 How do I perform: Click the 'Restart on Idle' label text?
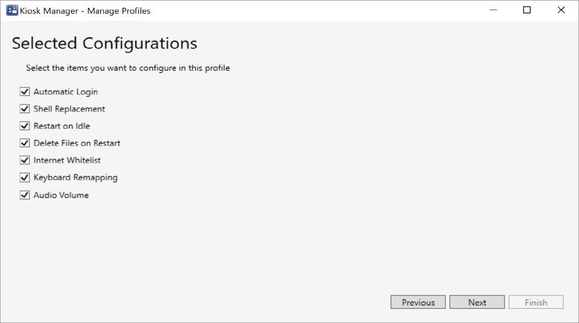pos(62,126)
